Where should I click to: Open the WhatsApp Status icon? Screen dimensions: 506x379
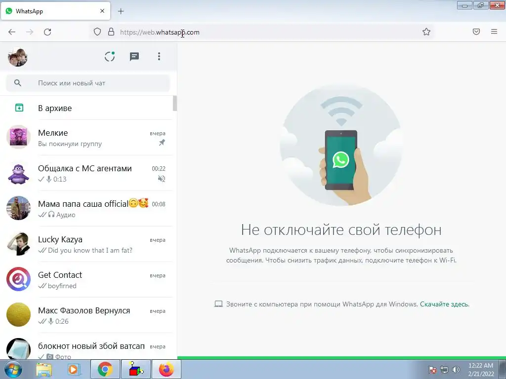(x=110, y=56)
